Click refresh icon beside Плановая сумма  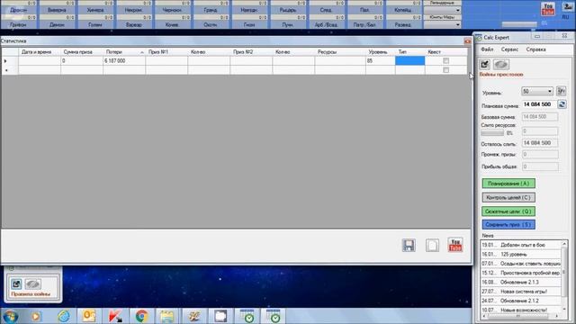(562, 104)
